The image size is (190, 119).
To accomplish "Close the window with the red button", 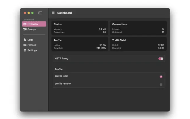I will click(25, 13).
